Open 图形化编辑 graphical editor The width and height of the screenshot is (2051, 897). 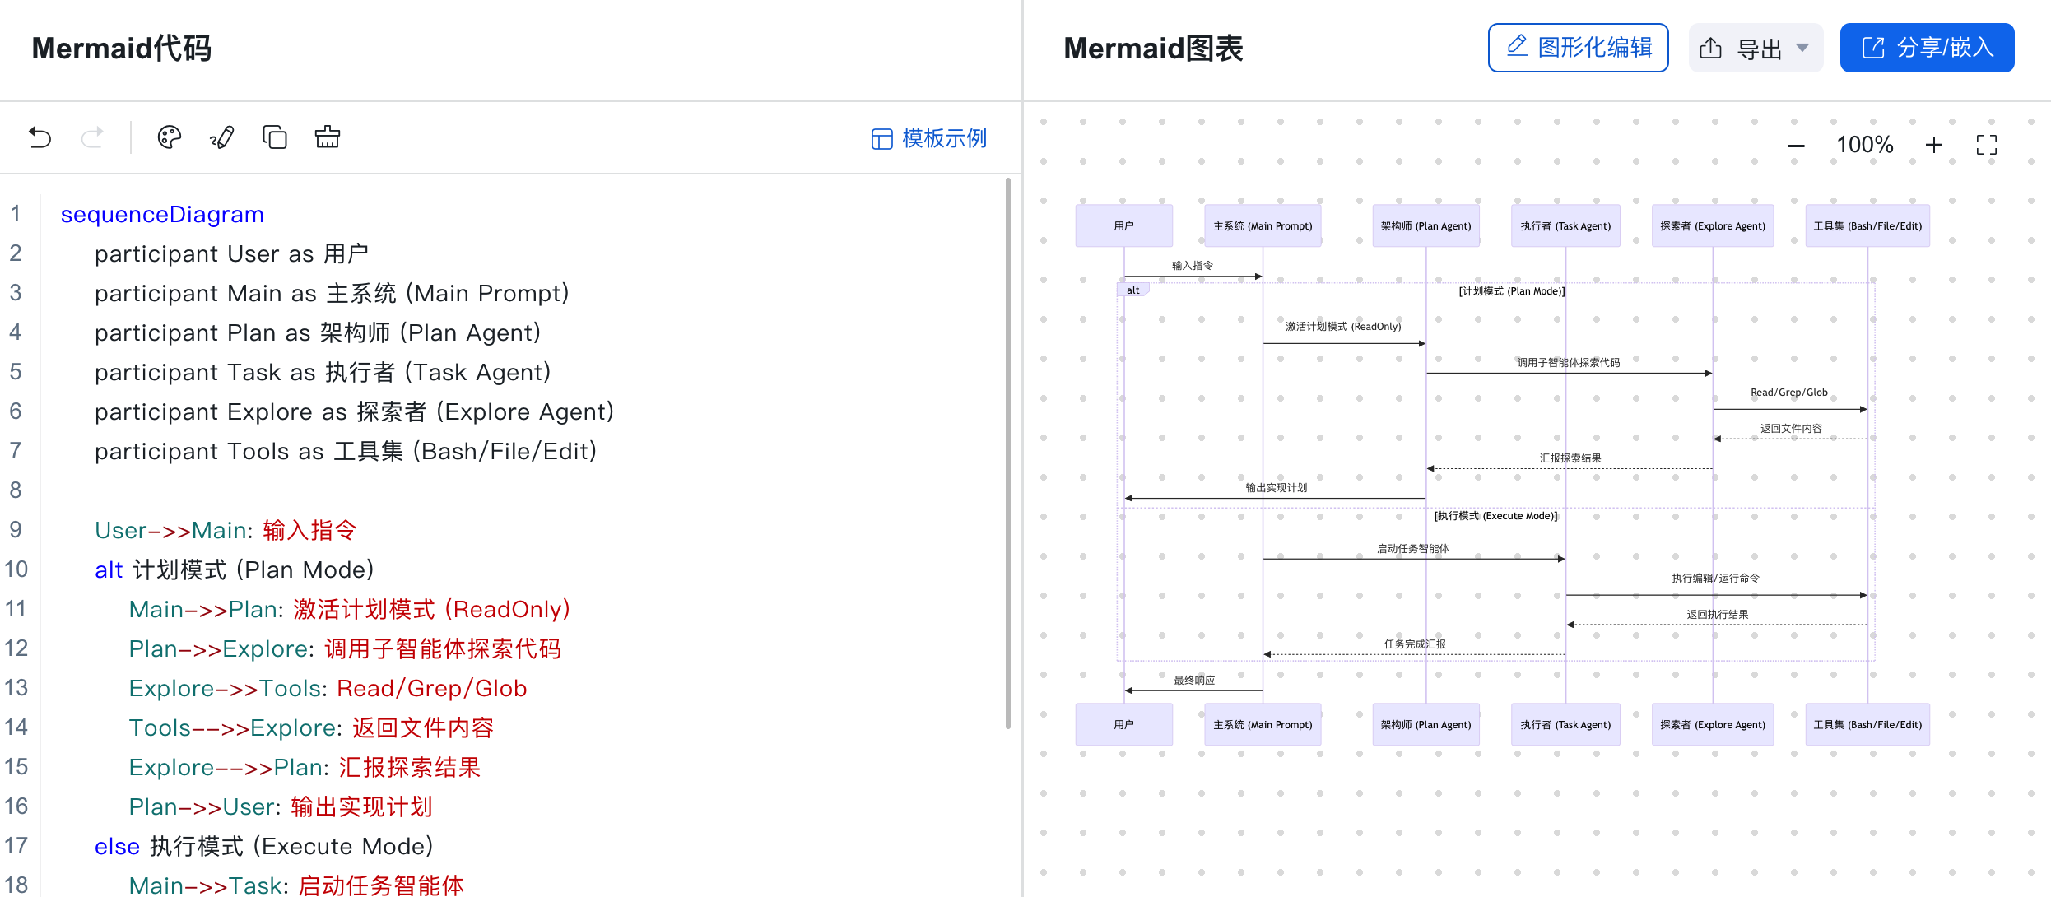[x=1578, y=49]
